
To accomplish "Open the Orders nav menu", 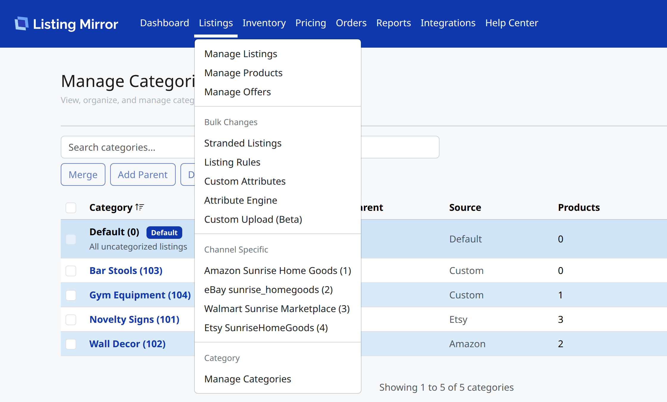I will 351,23.
